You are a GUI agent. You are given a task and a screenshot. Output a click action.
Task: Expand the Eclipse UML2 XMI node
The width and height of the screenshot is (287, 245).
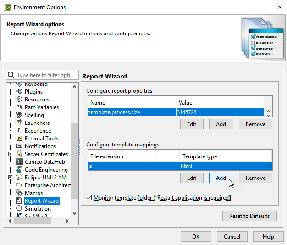(11, 178)
